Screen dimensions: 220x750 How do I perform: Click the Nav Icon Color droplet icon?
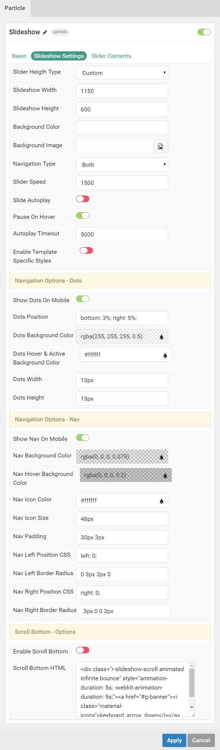(161, 501)
